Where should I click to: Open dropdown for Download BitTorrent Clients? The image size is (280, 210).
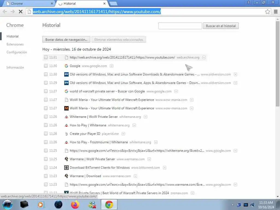click(165, 168)
